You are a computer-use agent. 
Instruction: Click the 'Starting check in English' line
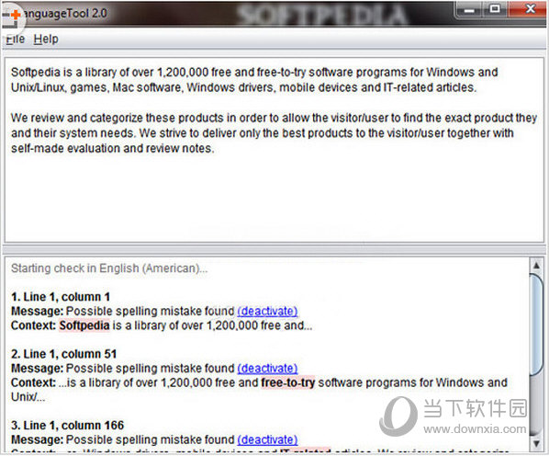(x=109, y=268)
